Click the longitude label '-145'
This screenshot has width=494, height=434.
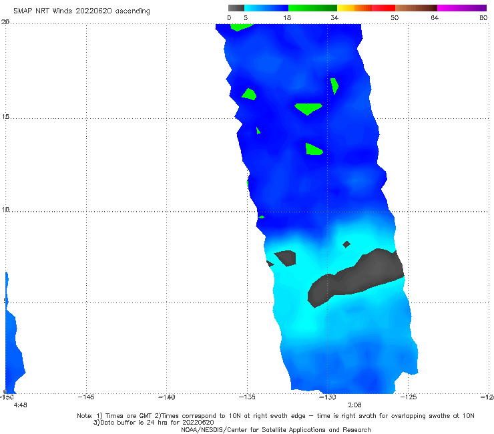pos(86,397)
